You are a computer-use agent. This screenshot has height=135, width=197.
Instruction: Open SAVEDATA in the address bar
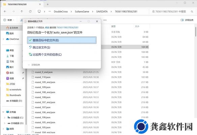102,12
